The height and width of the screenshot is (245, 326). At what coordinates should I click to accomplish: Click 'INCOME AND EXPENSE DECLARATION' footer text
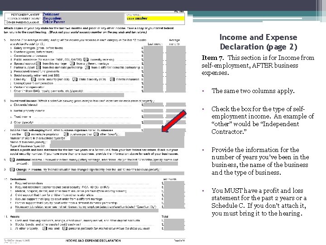pyautogui.click(x=93, y=240)
